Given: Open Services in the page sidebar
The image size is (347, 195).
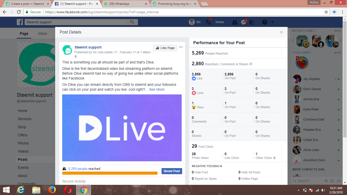Looking at the screenshot, I should coord(25,119).
